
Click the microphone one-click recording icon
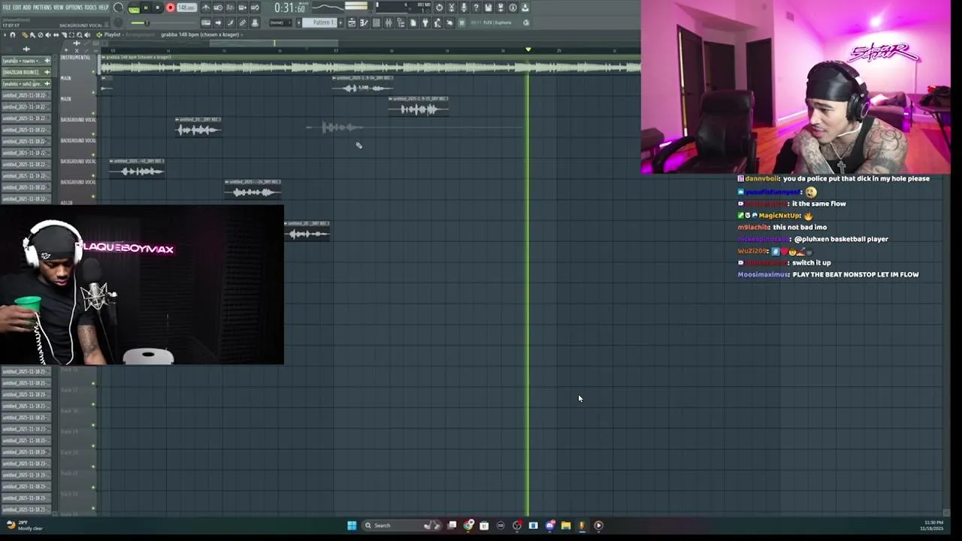pyautogui.click(x=464, y=8)
